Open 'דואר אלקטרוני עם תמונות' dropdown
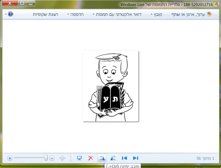The image size is (221, 168). click(117, 14)
